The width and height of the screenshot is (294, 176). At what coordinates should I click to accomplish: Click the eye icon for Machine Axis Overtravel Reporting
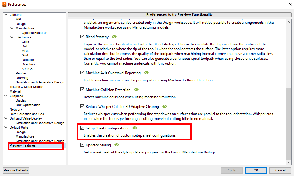[x=146, y=73]
